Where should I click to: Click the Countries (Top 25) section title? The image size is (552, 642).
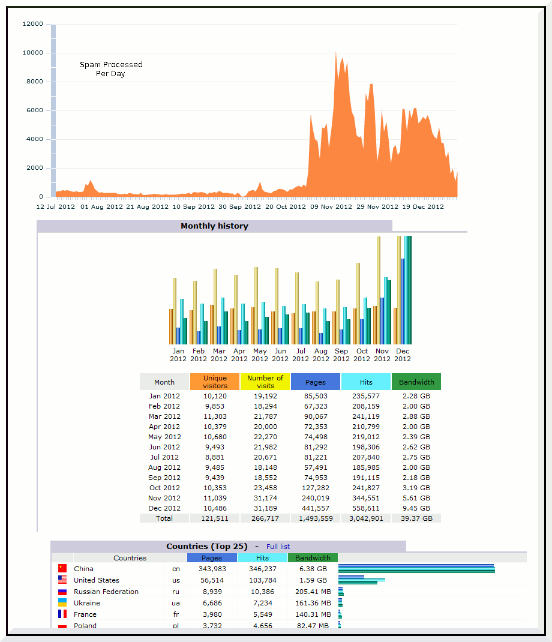pyautogui.click(x=207, y=546)
